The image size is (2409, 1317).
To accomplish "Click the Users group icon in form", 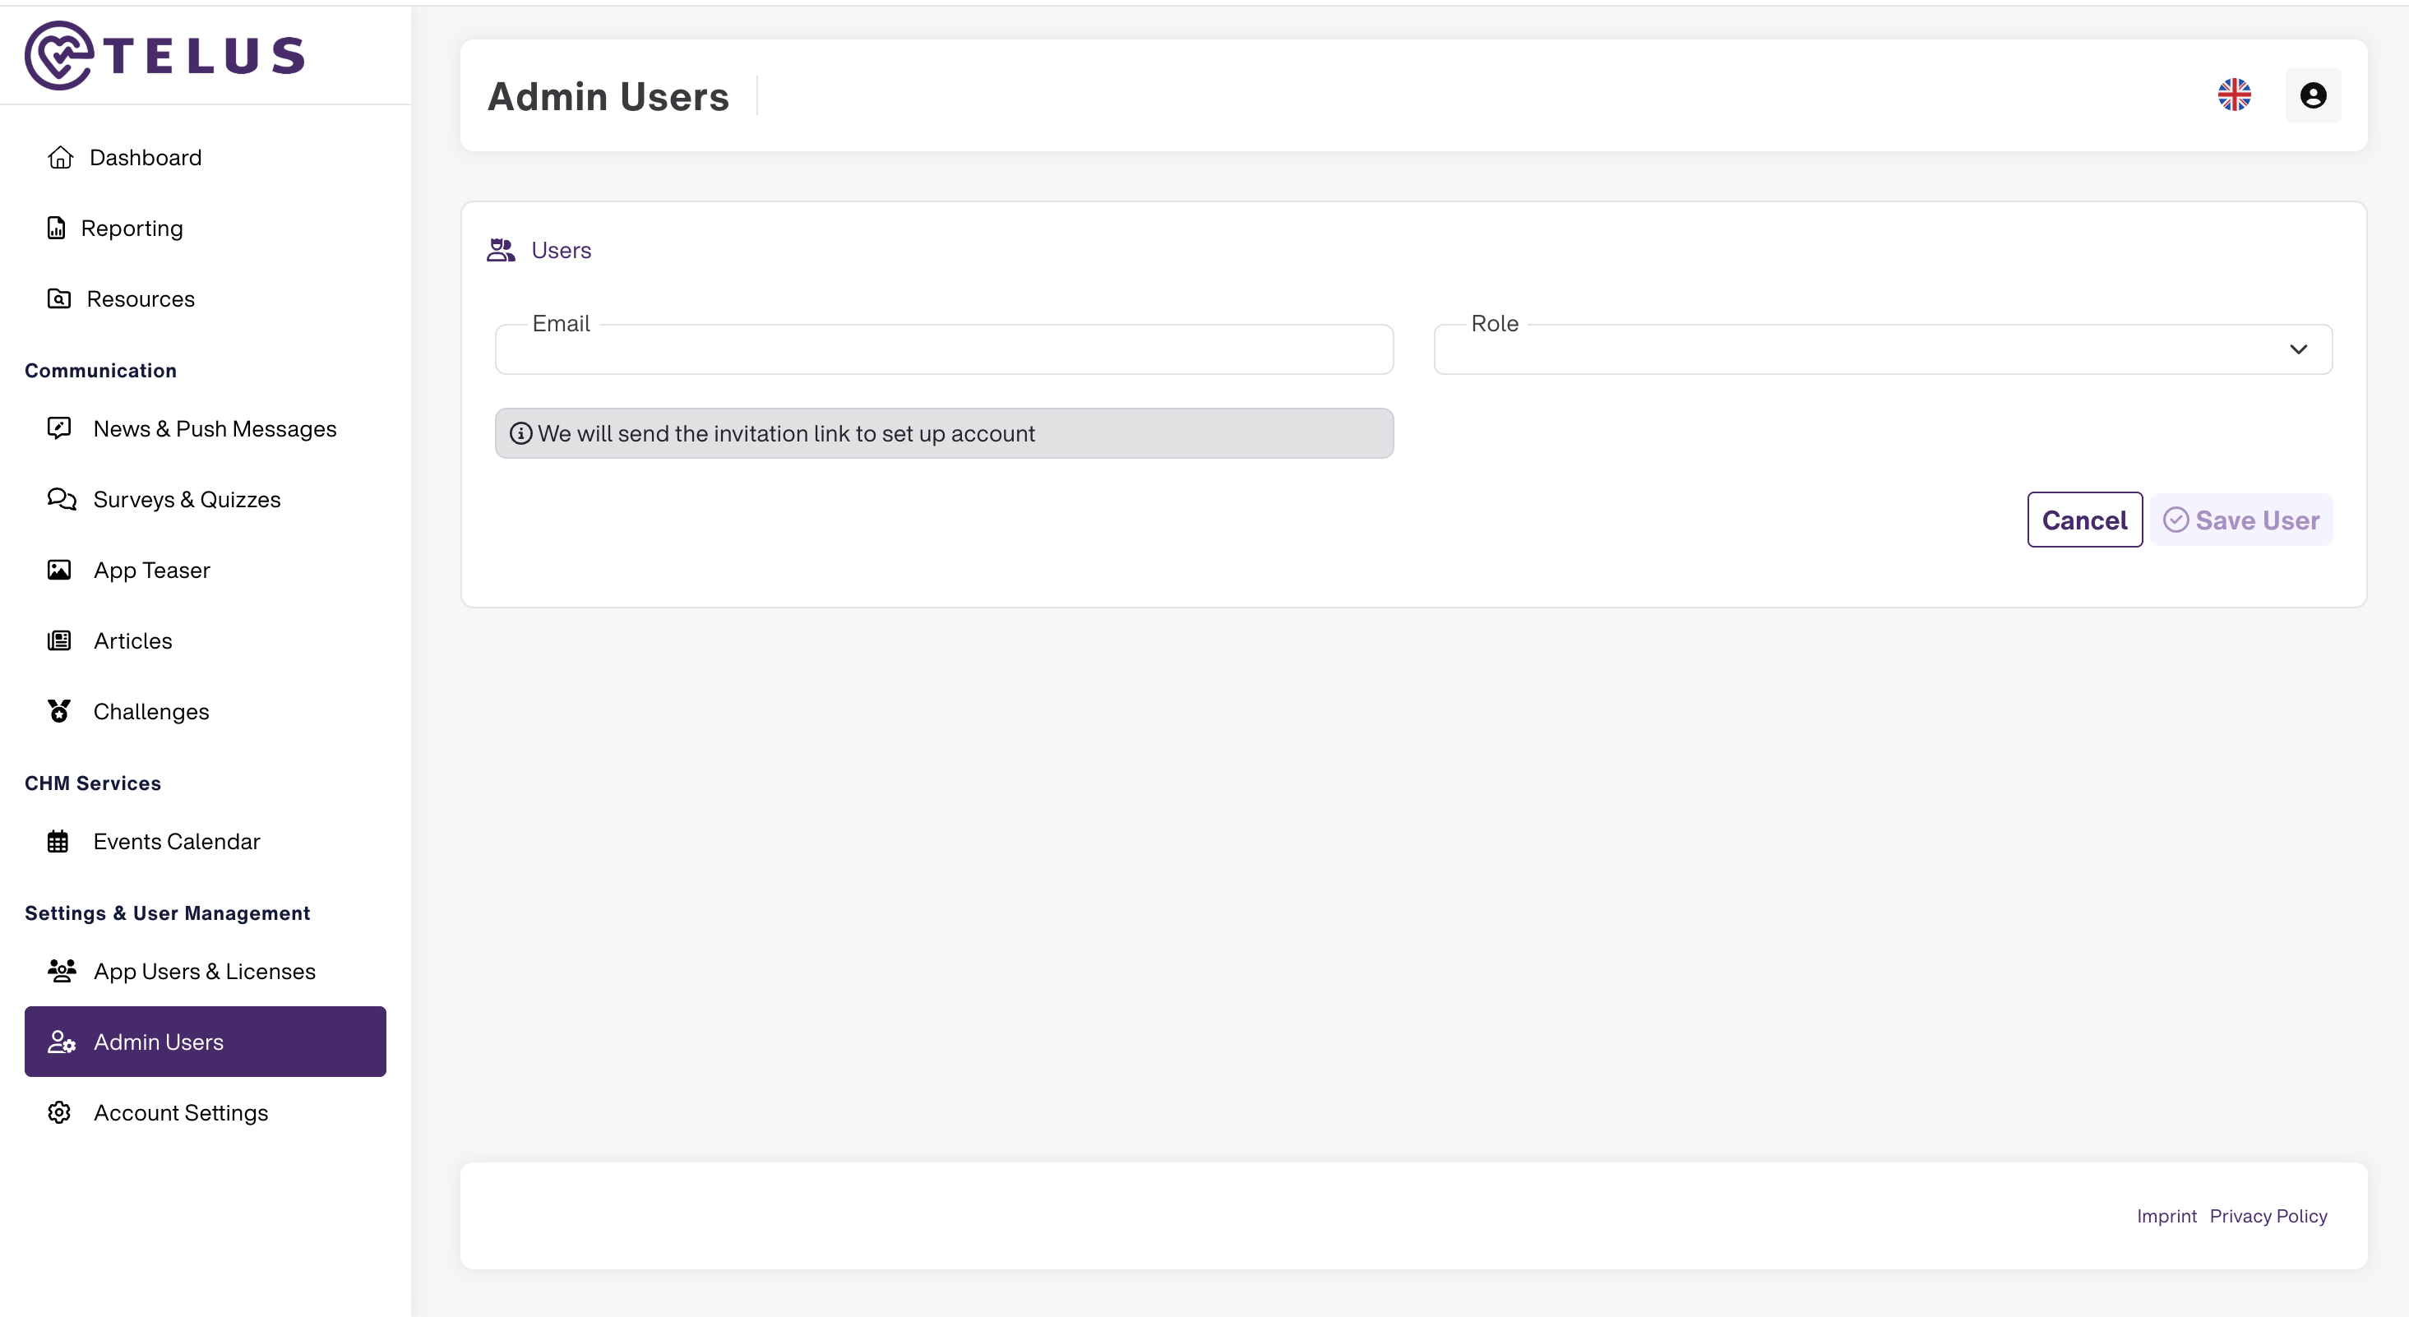I will pyautogui.click(x=502, y=250).
